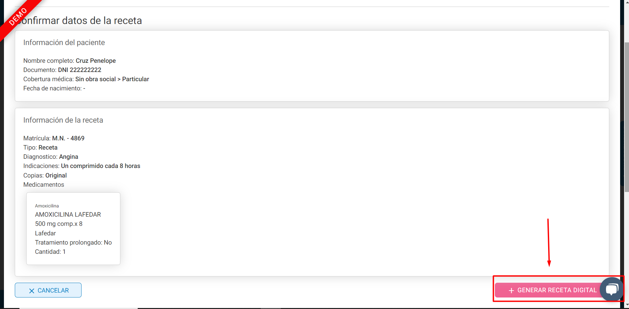Click the scrollbar down arrow at bottom right

(627, 305)
